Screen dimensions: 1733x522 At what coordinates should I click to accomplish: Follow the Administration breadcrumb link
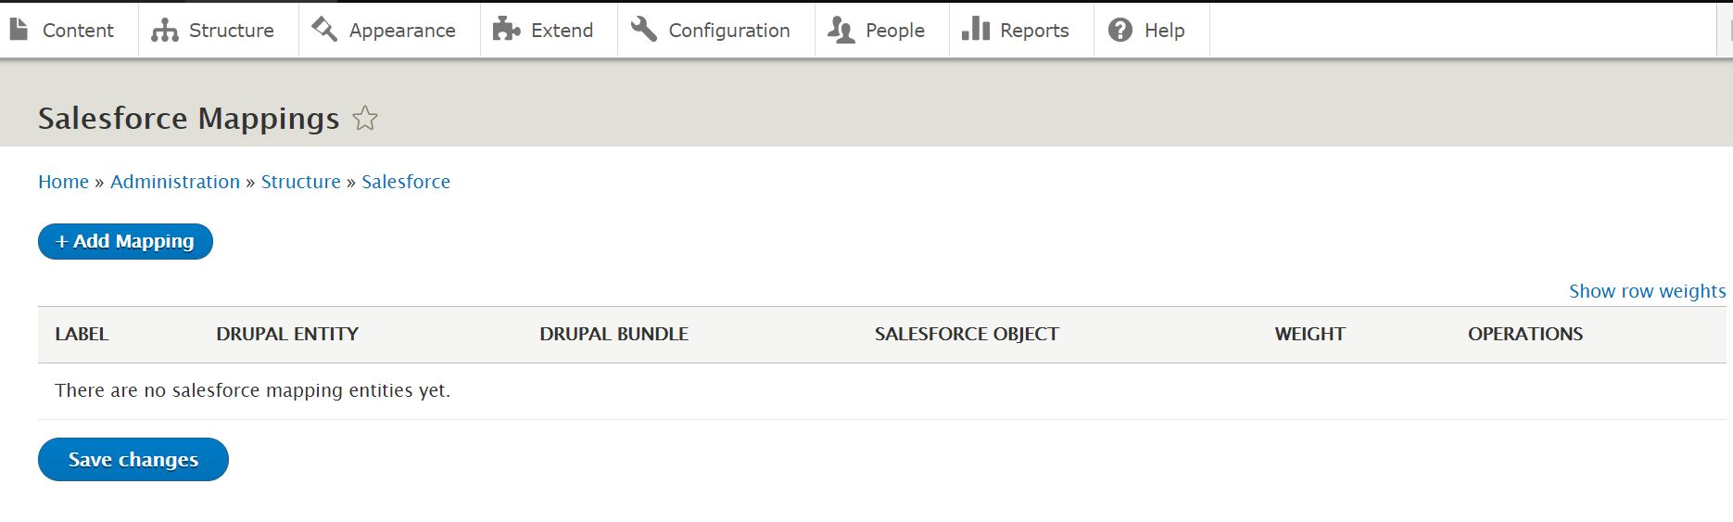[175, 182]
